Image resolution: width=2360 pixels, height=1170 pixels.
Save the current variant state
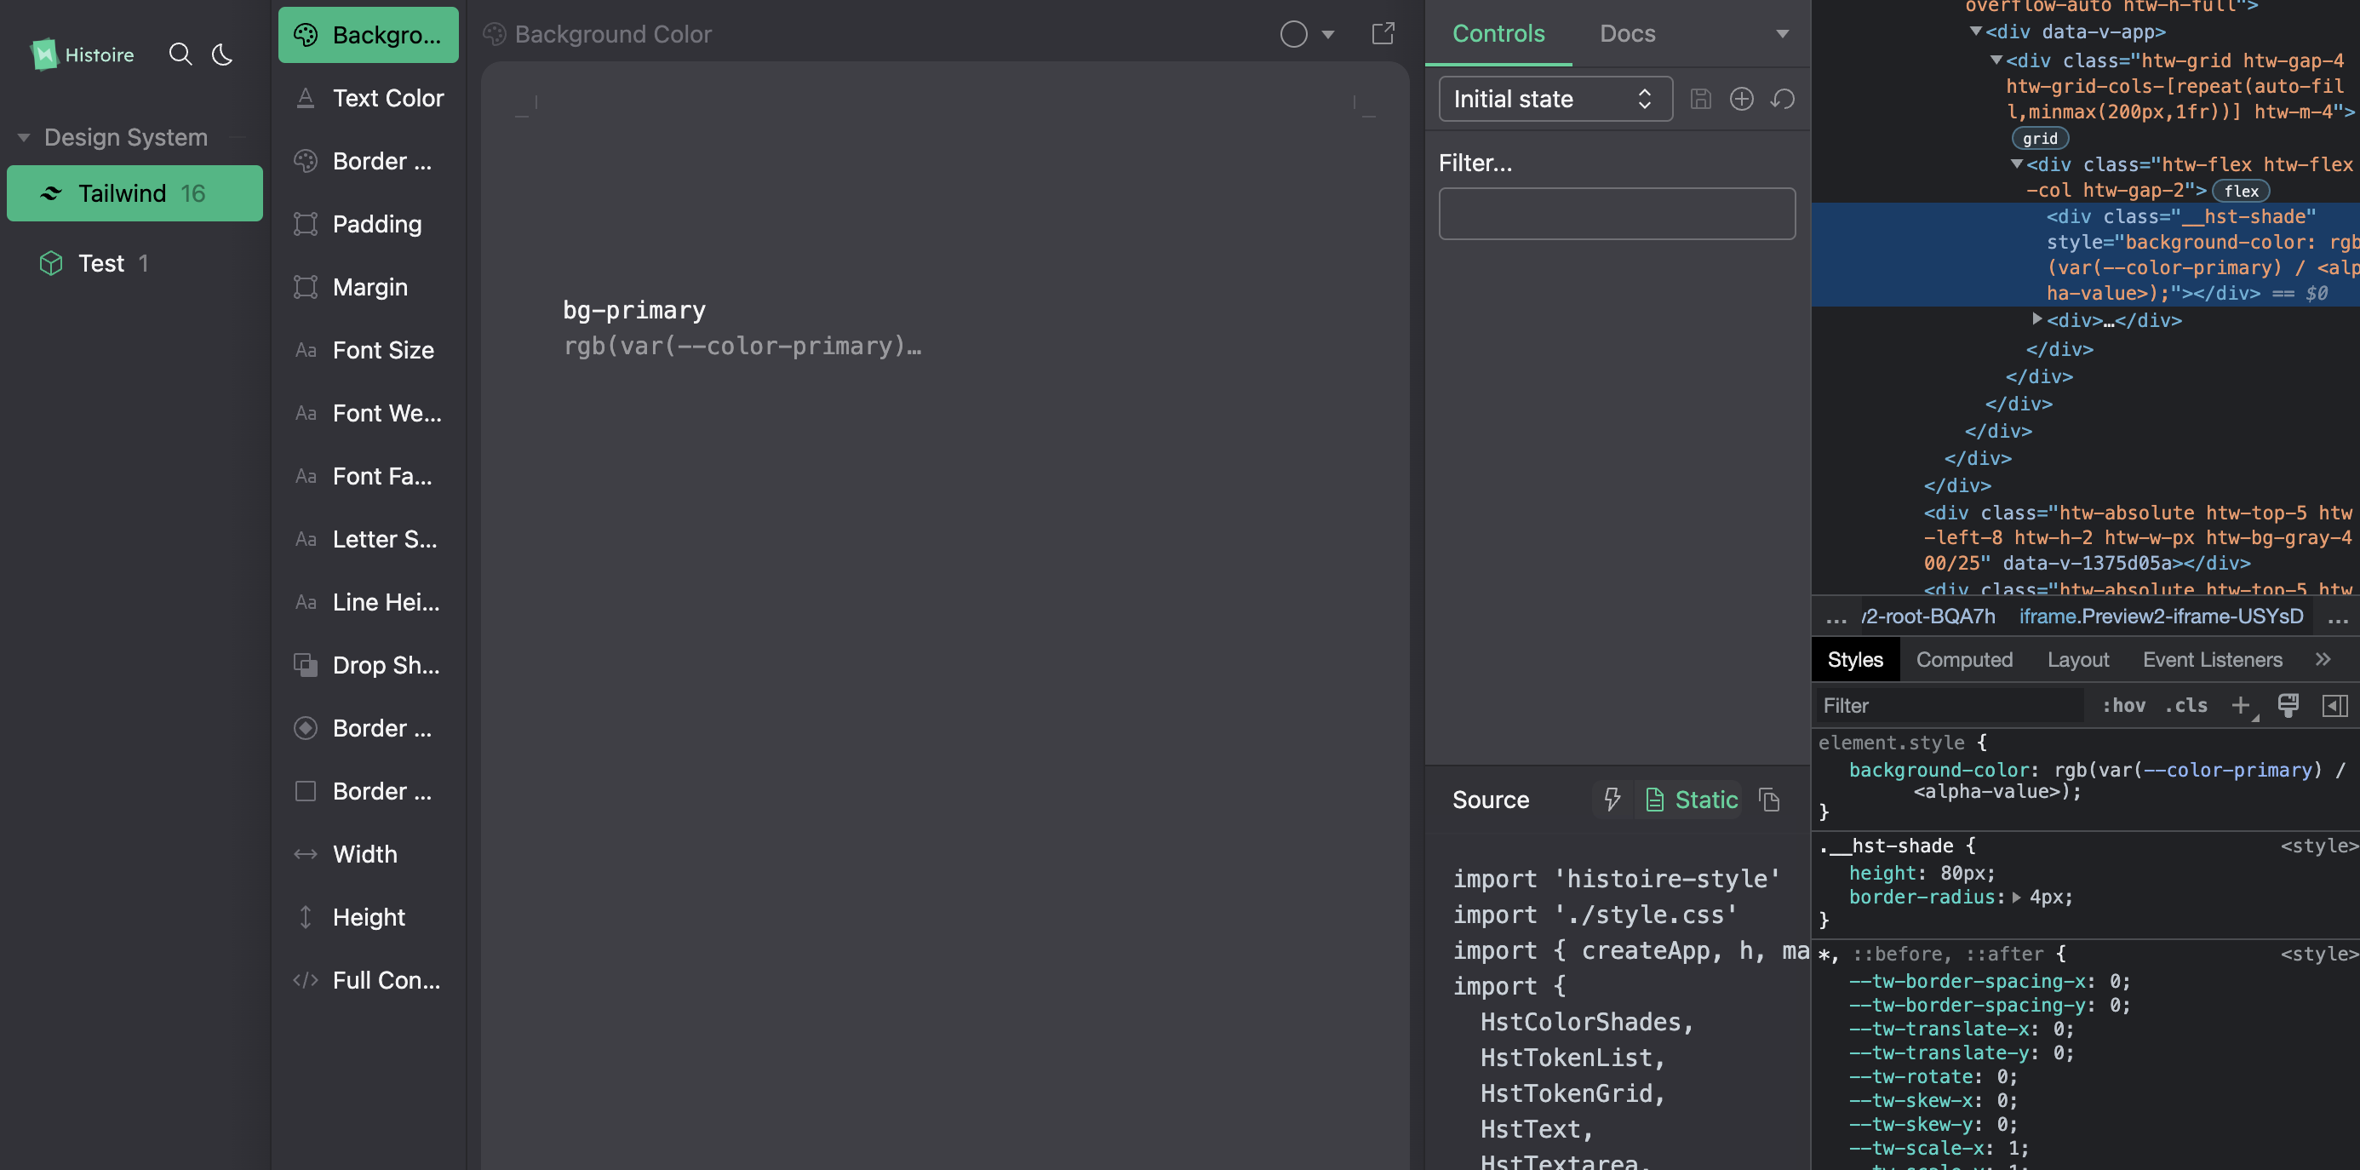[1701, 99]
